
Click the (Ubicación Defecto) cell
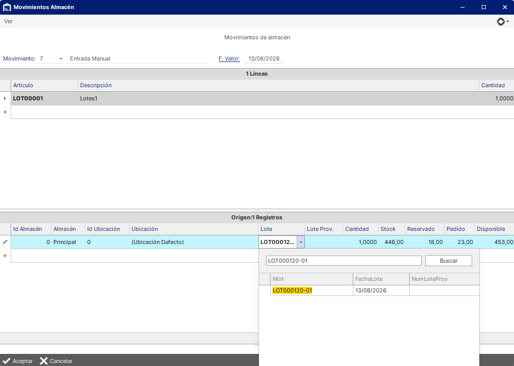(x=194, y=242)
